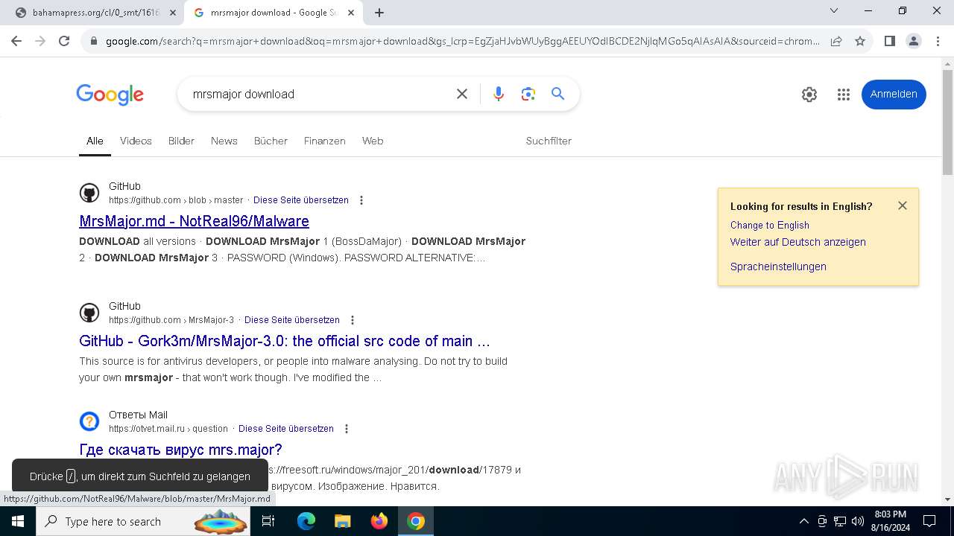Screen dimensions: 954x536
Task: Open Google quick settings gear
Action: tap(809, 95)
